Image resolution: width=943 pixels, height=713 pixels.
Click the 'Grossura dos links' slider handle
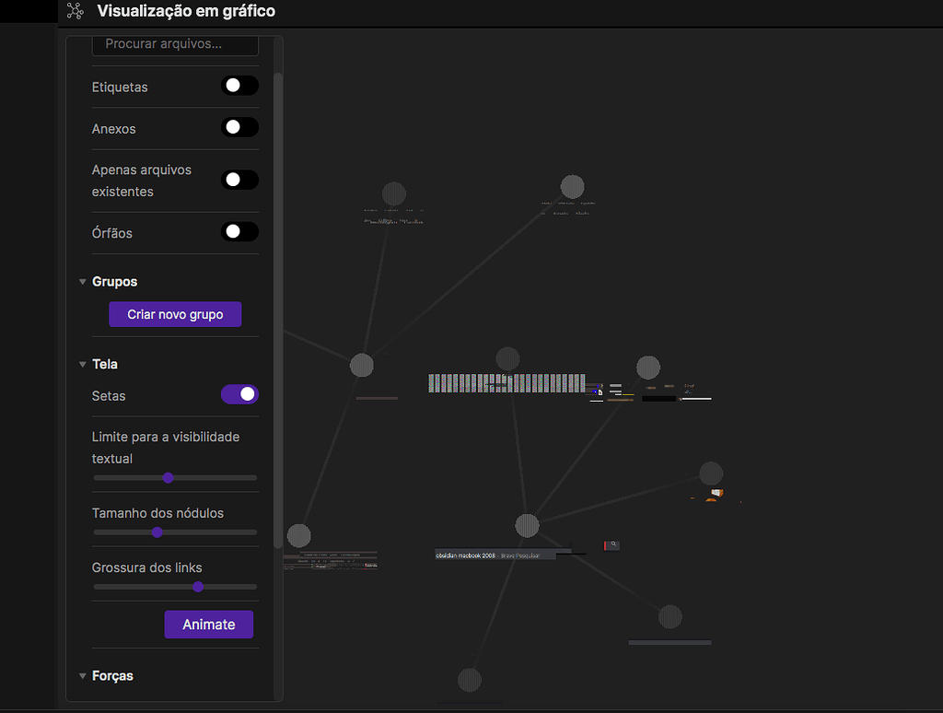coord(198,586)
